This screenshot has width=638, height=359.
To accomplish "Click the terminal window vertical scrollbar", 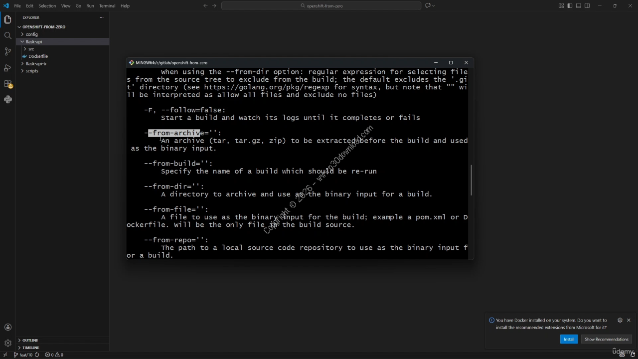I will 471,180.
